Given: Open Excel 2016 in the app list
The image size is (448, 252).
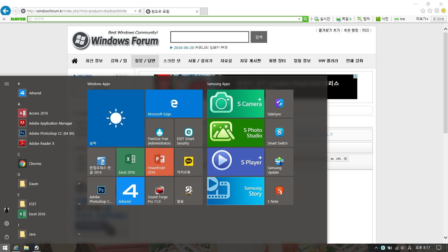Looking at the screenshot, I should pyautogui.click(x=50, y=214).
